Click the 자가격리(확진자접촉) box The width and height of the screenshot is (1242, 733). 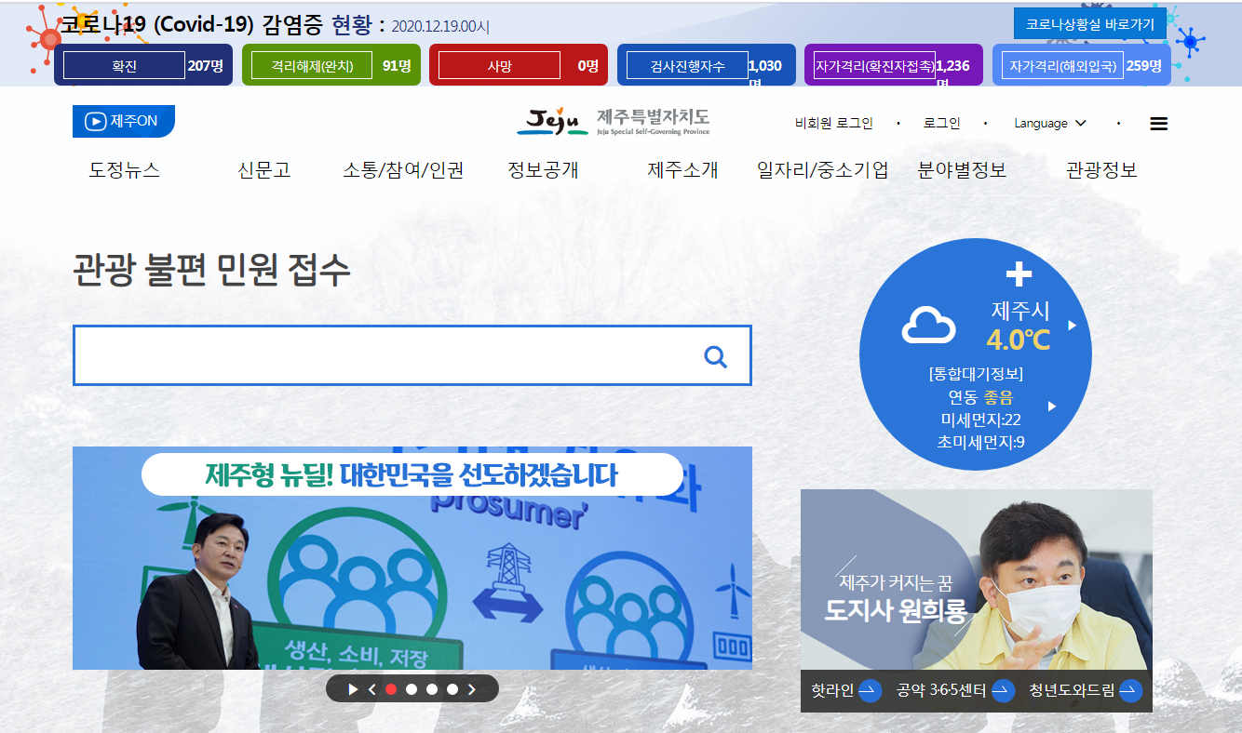tap(894, 65)
